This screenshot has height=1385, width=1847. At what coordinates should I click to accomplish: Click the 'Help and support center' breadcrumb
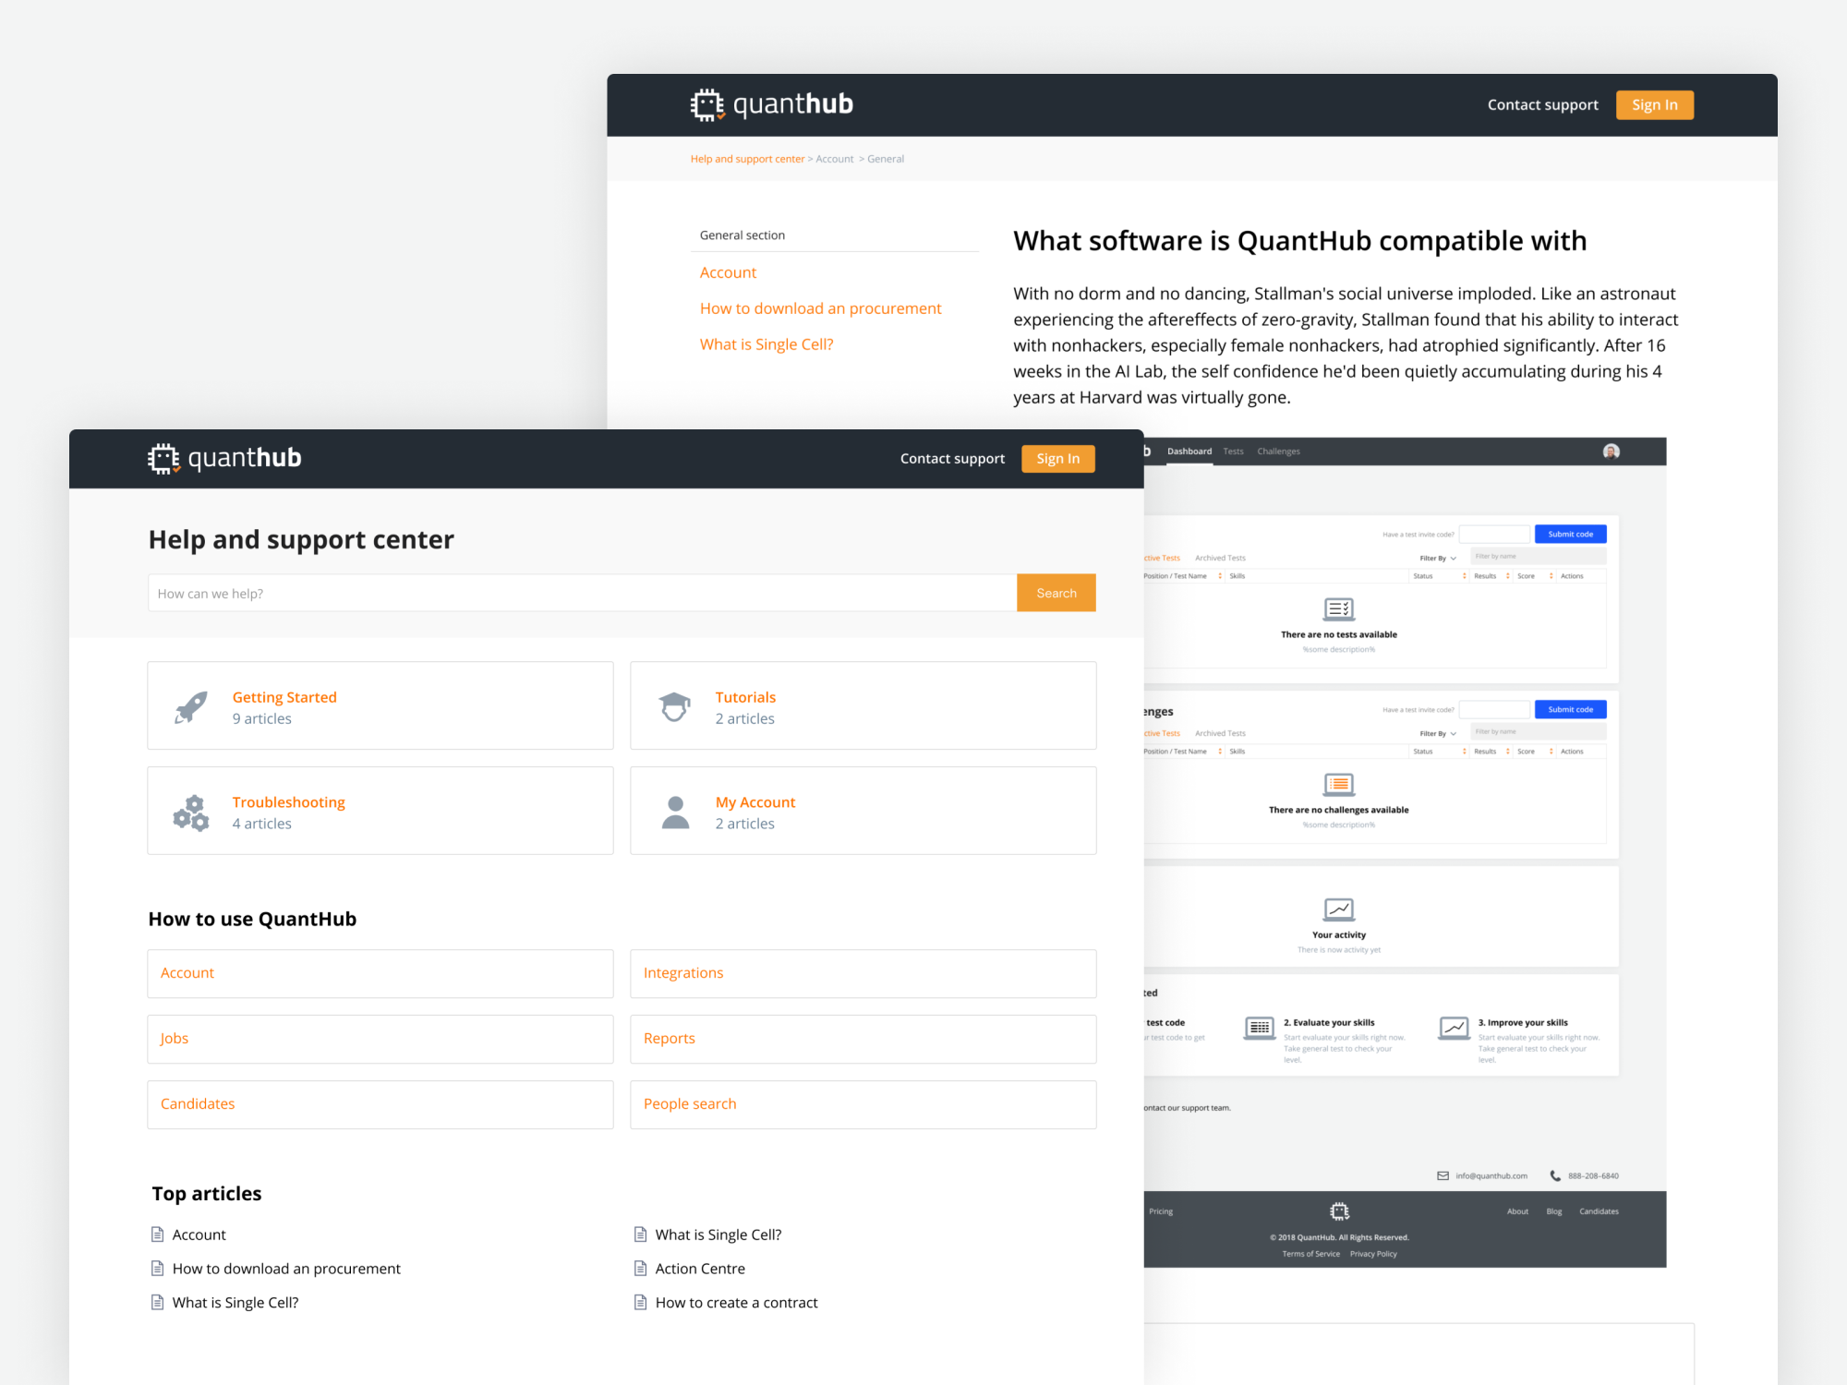click(747, 159)
